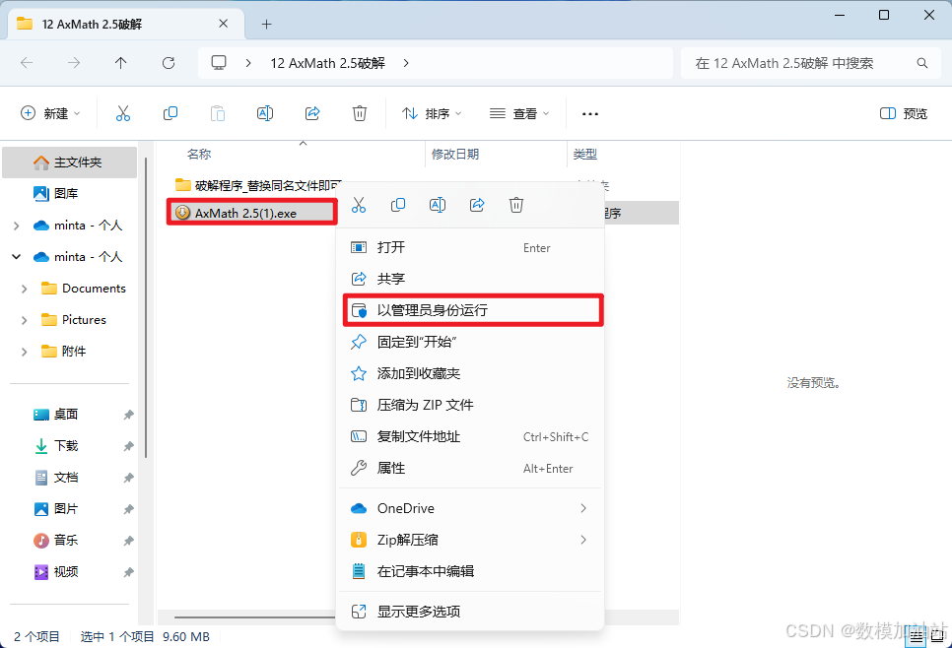Image resolution: width=952 pixels, height=648 pixels.
Task: Switch to the details view icon in the status bar
Action: (x=917, y=636)
